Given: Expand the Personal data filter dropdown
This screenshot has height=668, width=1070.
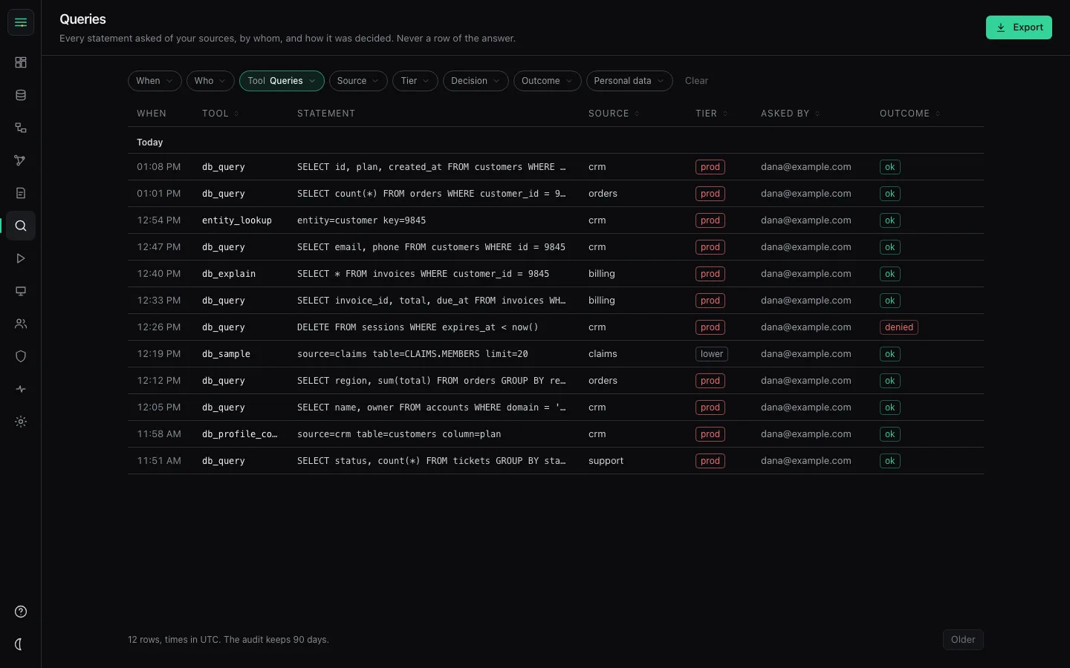Looking at the screenshot, I should 629,81.
